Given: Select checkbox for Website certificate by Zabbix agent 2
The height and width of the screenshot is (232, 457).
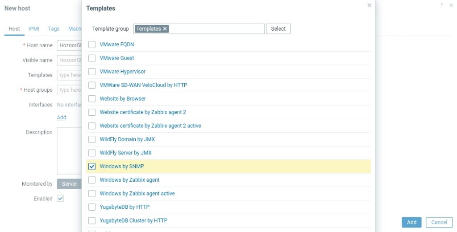Looking at the screenshot, I should 92,112.
